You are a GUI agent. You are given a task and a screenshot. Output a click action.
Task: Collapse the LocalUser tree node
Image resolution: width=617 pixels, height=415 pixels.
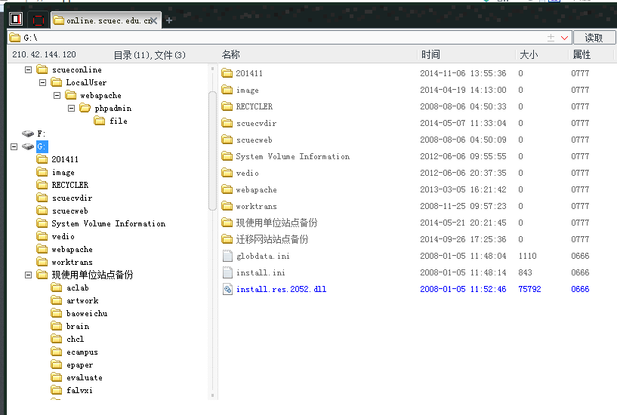tap(42, 82)
